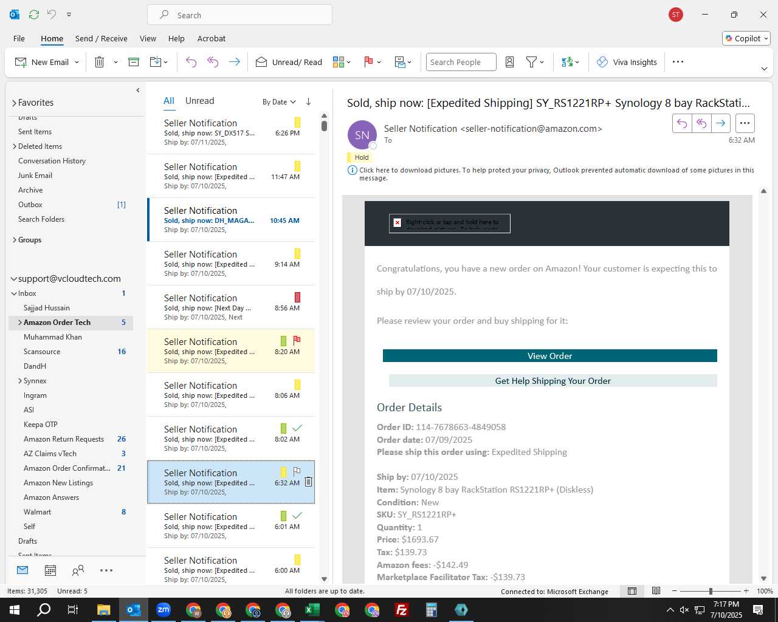Open the ribbon more commands ellipsis
The width and height of the screenshot is (778, 622).
pyautogui.click(x=678, y=62)
